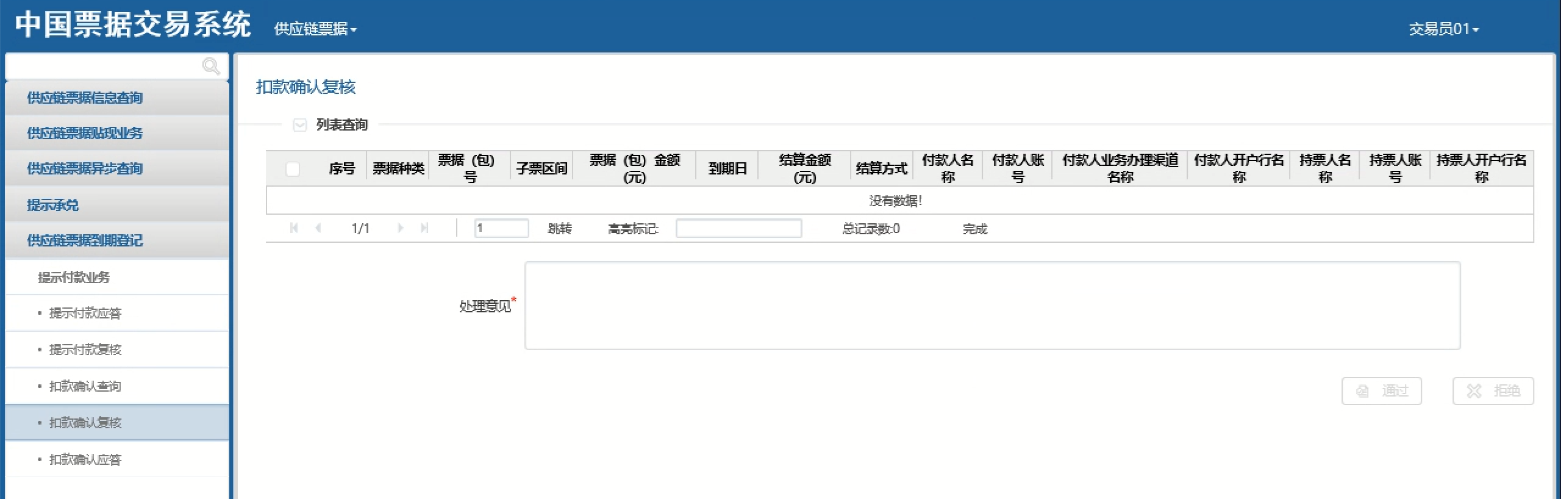This screenshot has width=1561, height=499.
Task: Open 扣款确认应答 sidebar item
Action: click(x=117, y=459)
